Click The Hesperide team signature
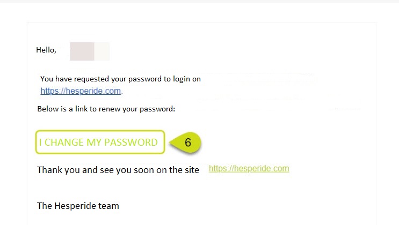Screen dimensions: 399x225 pyautogui.click(x=78, y=206)
